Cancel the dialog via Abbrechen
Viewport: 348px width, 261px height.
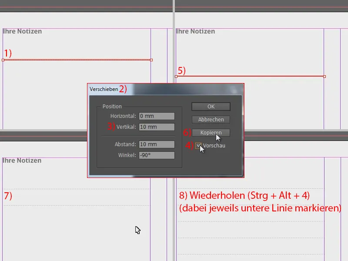pyautogui.click(x=211, y=119)
